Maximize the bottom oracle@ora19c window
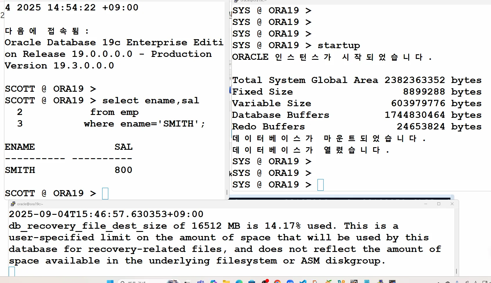The image size is (491, 283). tap(439, 204)
